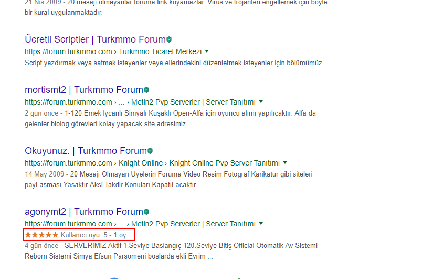Click the shield badge next to mortismt2 title
This screenshot has width=433, height=279.
(x=146, y=90)
